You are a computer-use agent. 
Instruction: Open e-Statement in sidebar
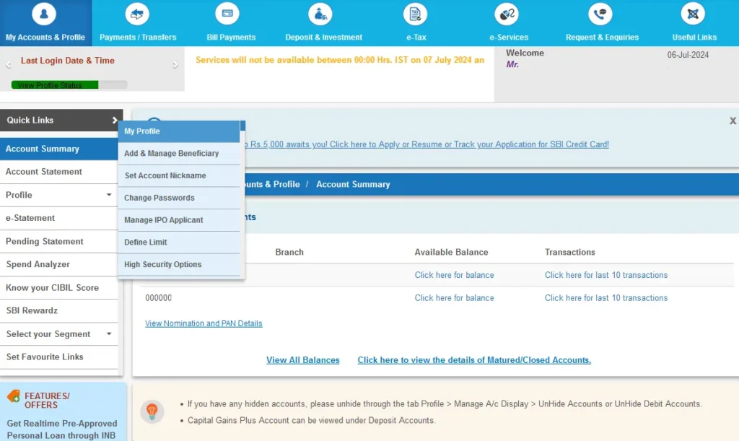point(59,218)
